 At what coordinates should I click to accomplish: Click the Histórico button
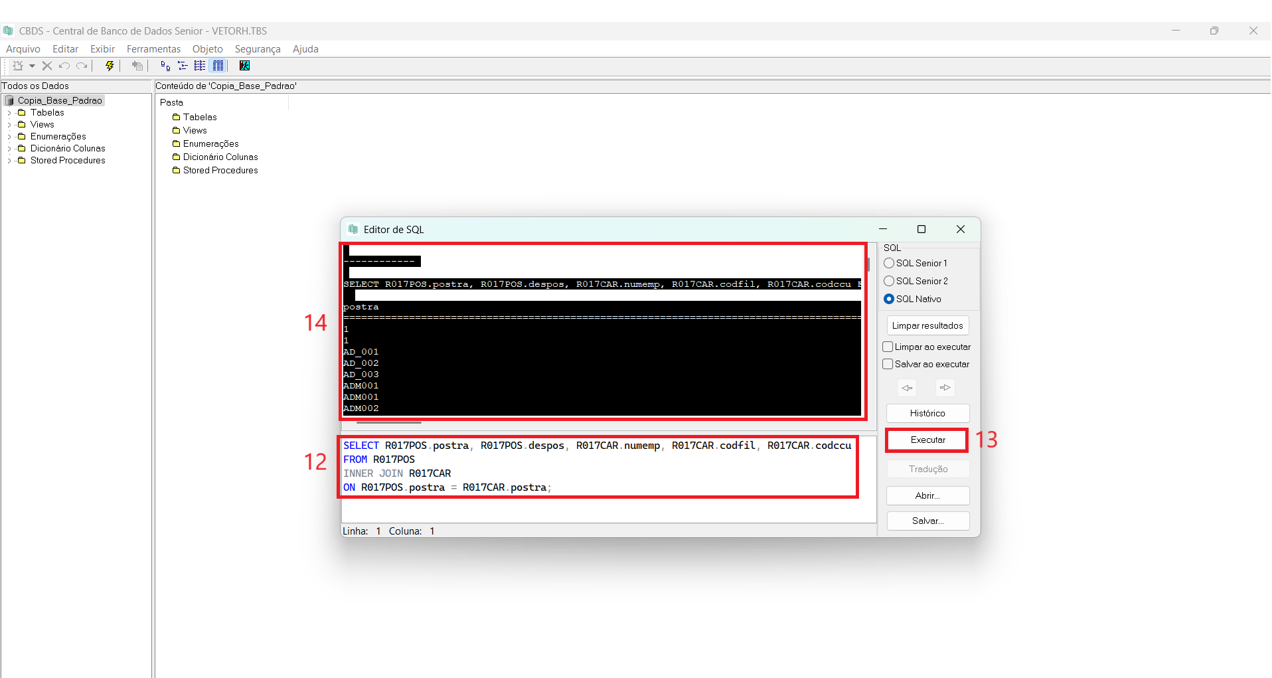point(927,413)
